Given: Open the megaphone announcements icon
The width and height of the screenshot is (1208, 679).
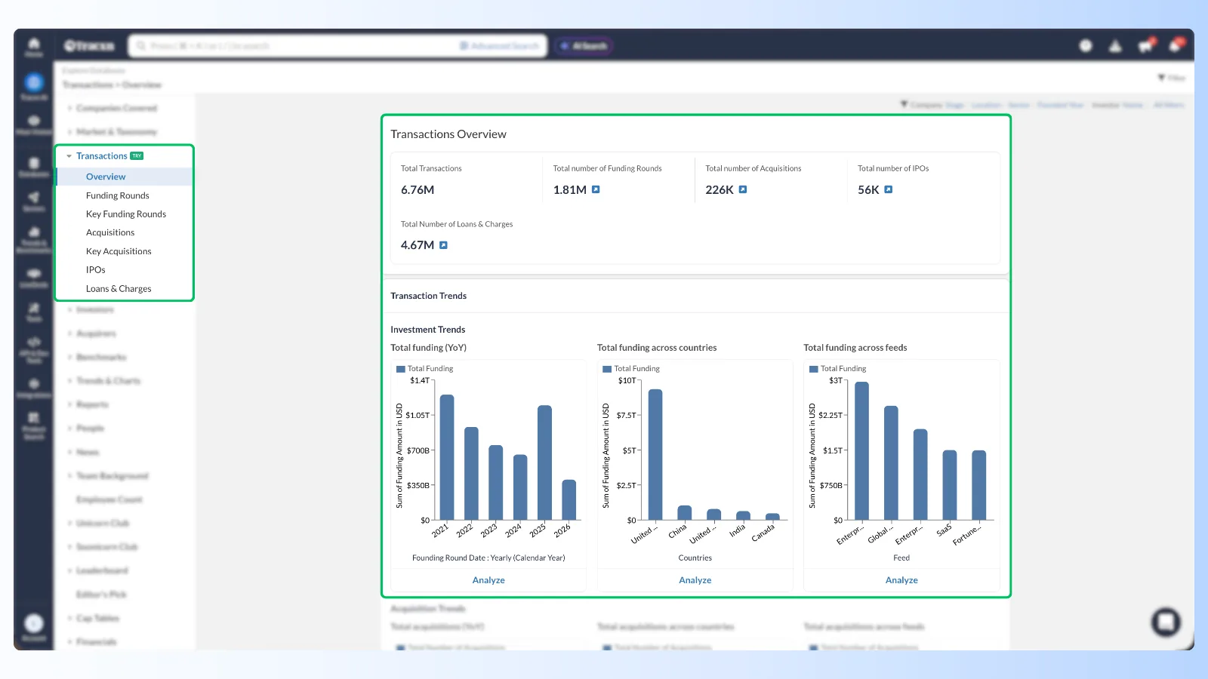Looking at the screenshot, I should click(1146, 46).
